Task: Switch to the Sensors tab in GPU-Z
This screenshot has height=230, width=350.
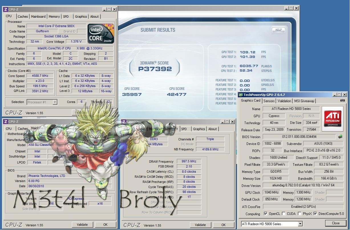Action: pos(269,101)
